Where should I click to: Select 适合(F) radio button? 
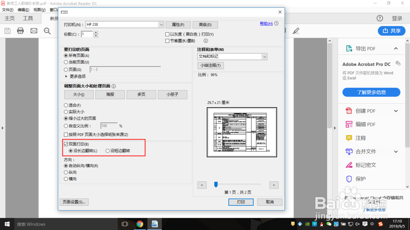(66, 105)
